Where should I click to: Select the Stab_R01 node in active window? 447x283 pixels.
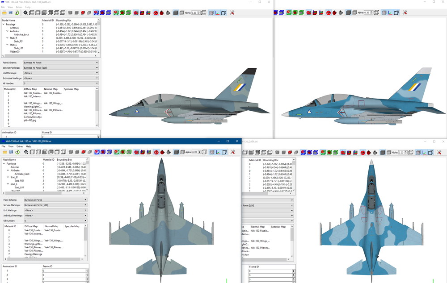tap(19, 180)
